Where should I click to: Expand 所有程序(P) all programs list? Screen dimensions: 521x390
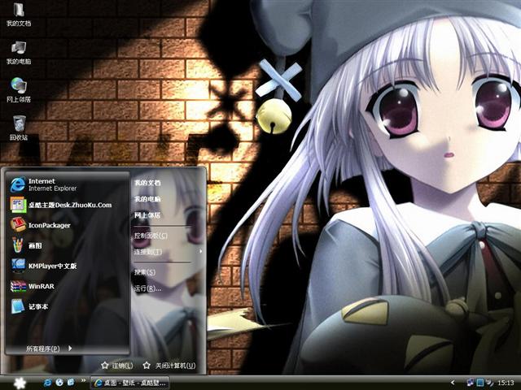[49, 349]
